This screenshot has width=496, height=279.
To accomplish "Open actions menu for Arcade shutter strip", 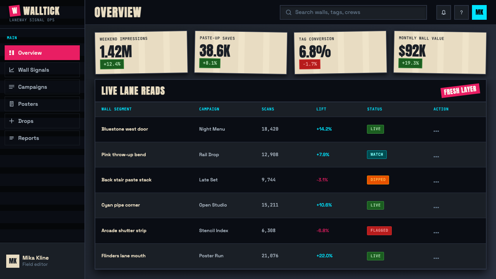I will point(436,232).
